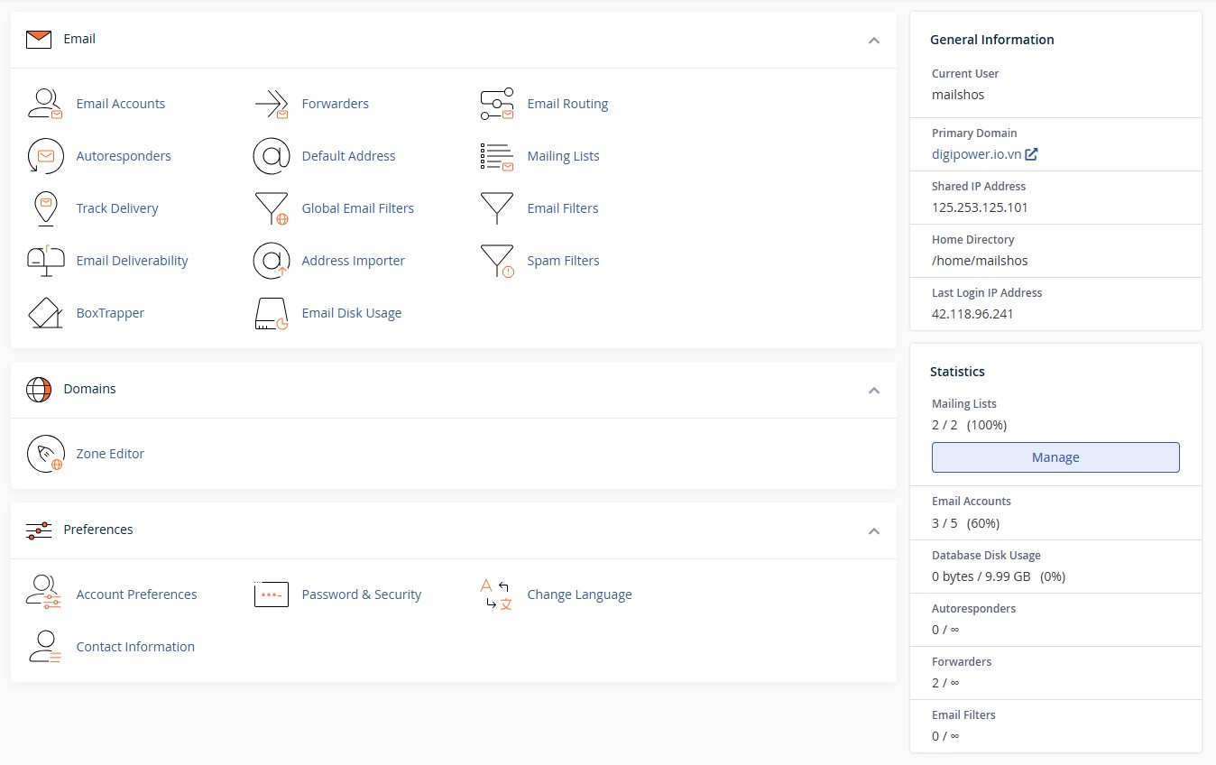The image size is (1216, 765).
Task: Open the Autoresponders icon
Action: [x=45, y=156]
